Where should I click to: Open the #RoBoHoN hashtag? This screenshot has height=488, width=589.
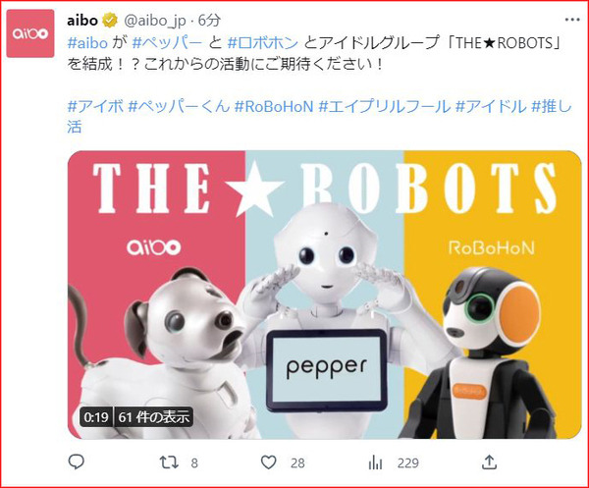coord(274,106)
